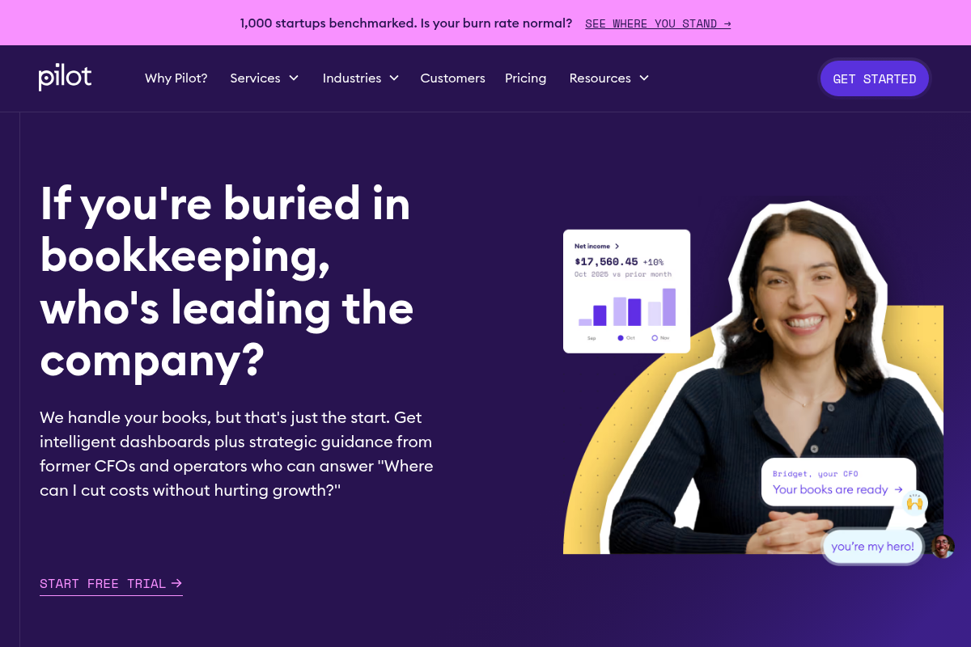971x647 pixels.
Task: Click the Get Started button
Action: pyautogui.click(x=875, y=78)
